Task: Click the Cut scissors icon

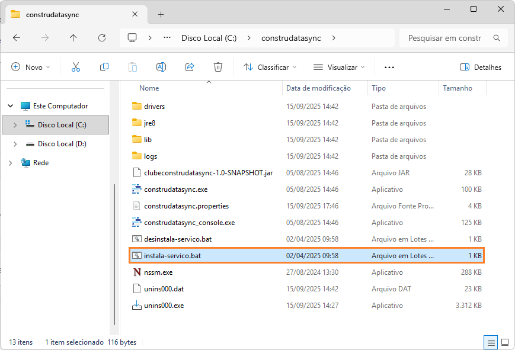Action: pyautogui.click(x=75, y=68)
